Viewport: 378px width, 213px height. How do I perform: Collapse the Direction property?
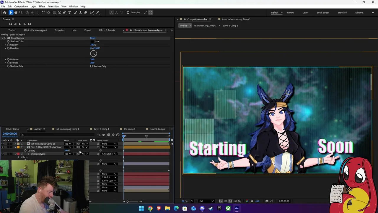pyautogui.click(x=5, y=48)
